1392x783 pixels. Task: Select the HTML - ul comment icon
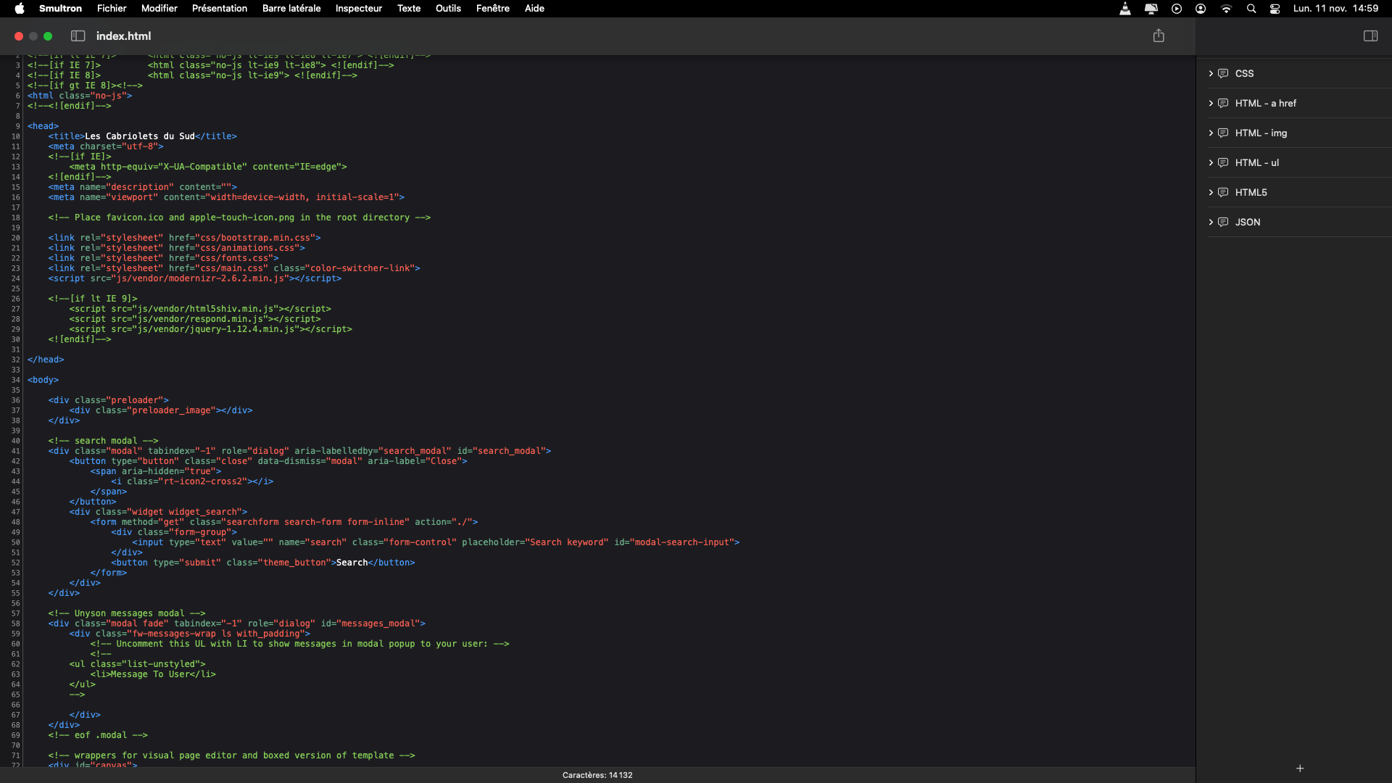(x=1223, y=162)
